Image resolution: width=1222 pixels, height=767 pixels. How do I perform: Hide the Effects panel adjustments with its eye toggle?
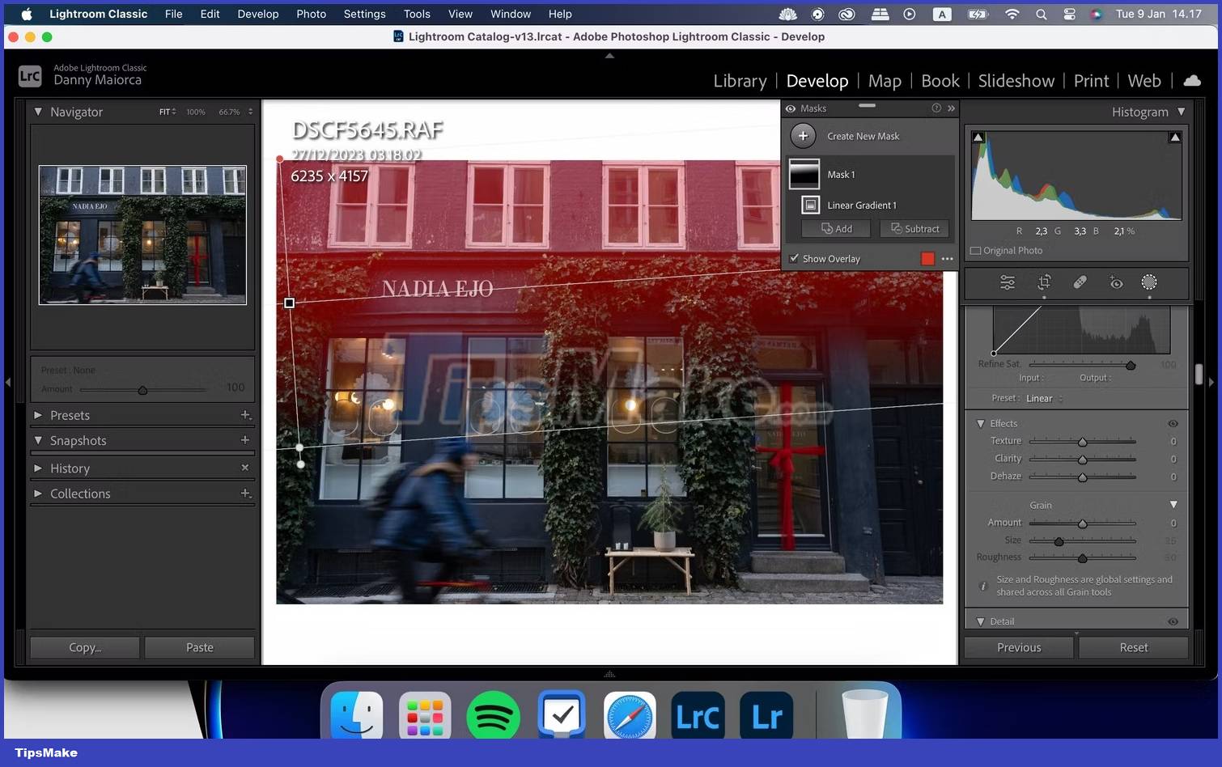pyautogui.click(x=1171, y=423)
